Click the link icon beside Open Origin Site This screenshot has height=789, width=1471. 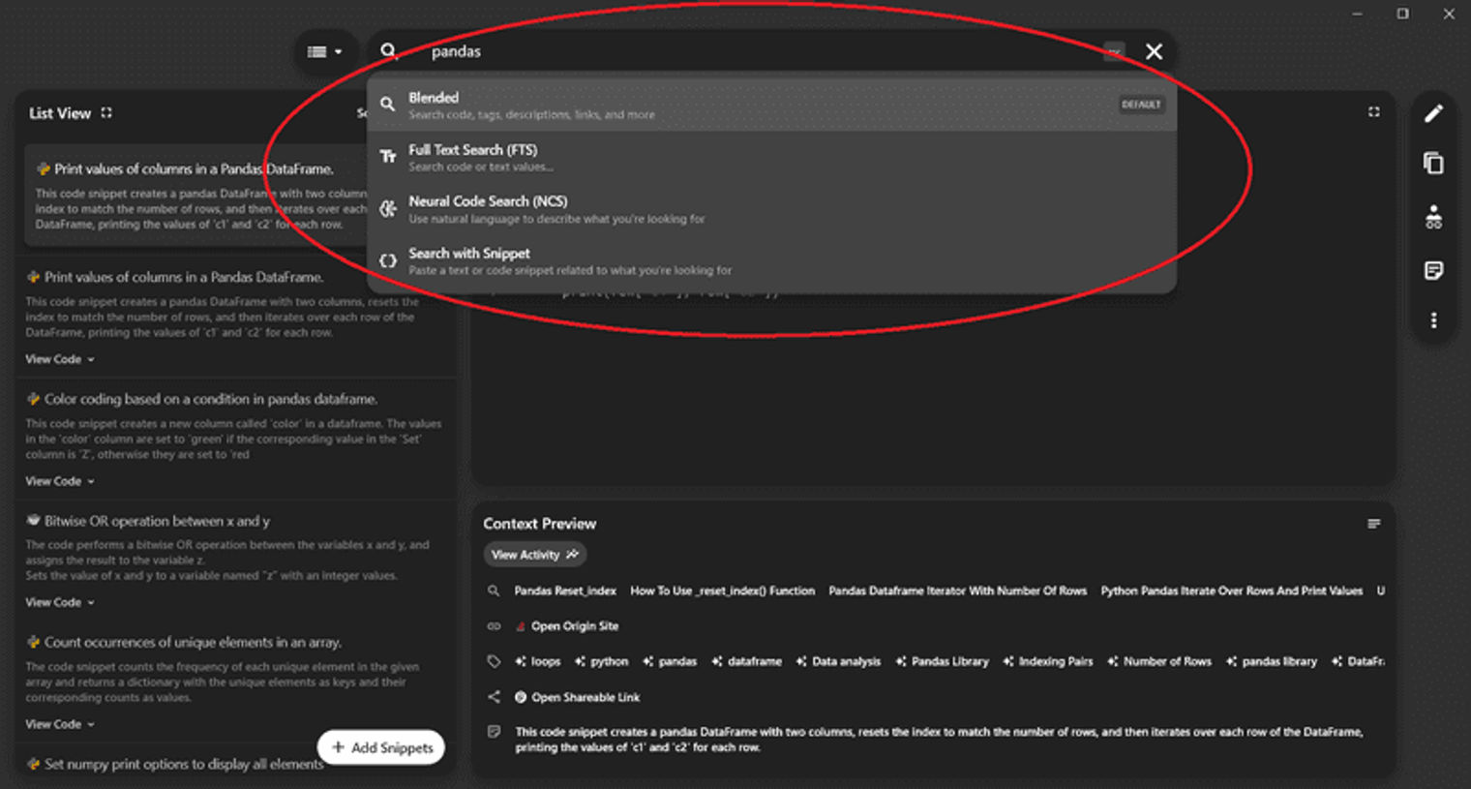point(494,626)
